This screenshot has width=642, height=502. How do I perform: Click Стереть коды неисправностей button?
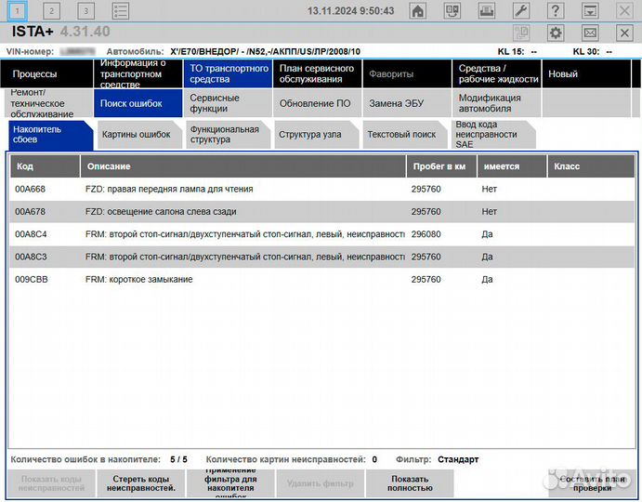(141, 483)
